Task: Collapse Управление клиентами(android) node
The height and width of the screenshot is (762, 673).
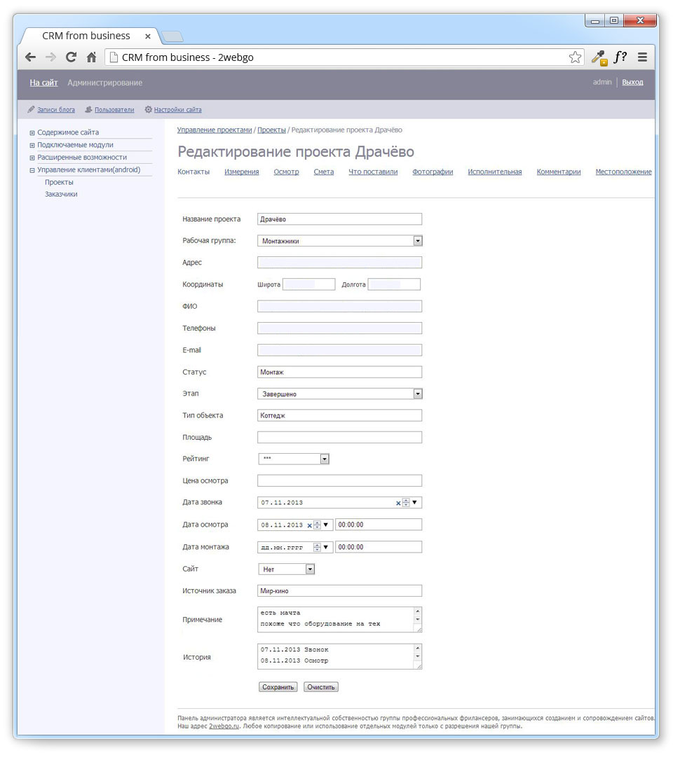Action: [32, 171]
